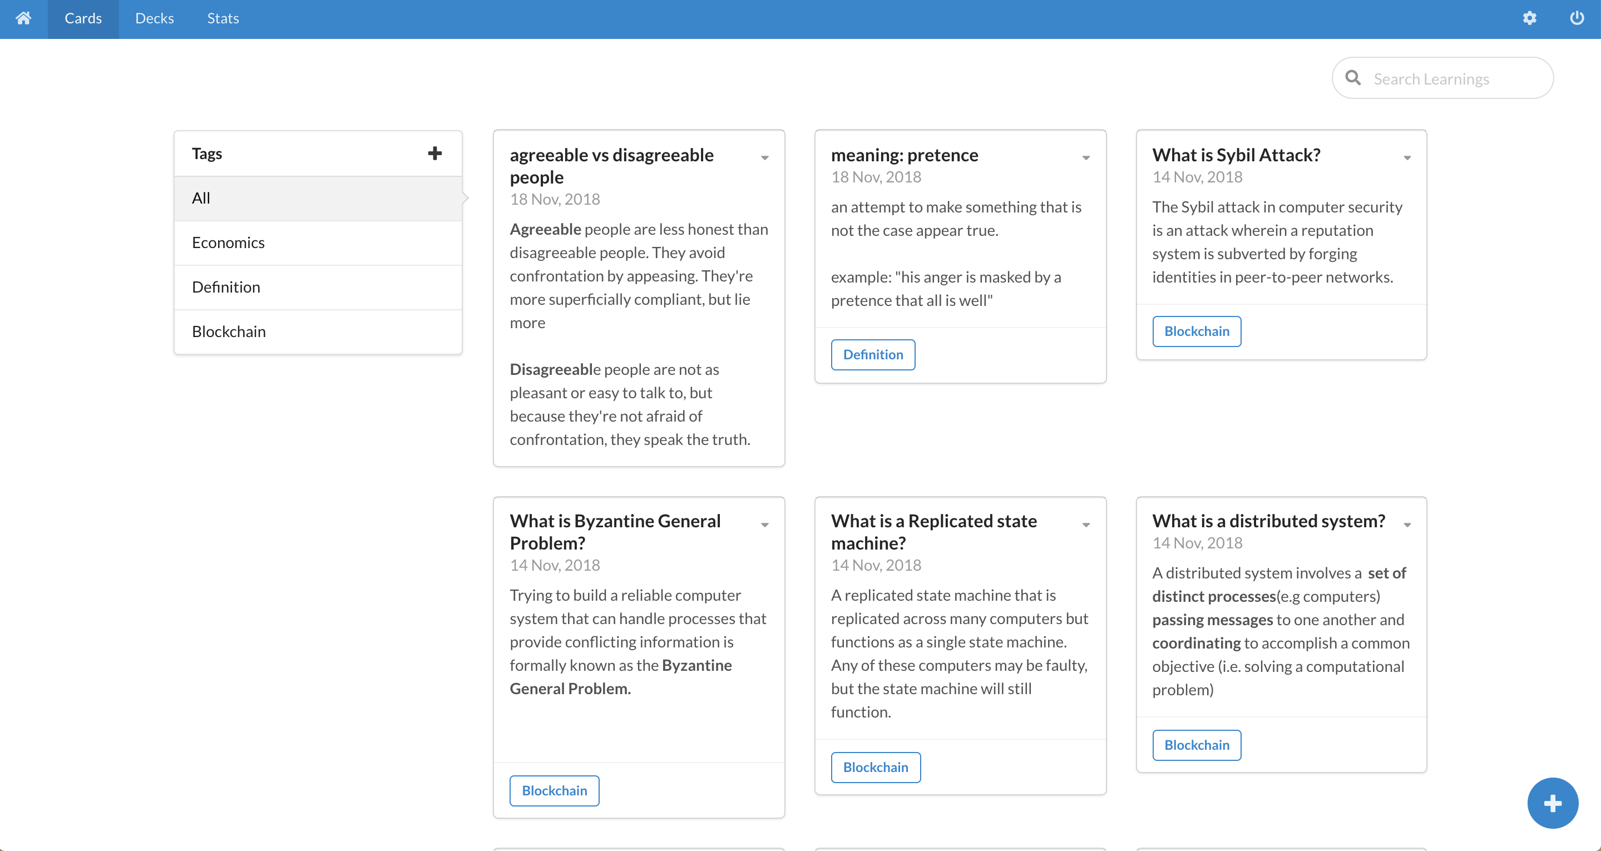Open settings gear icon

tap(1530, 18)
